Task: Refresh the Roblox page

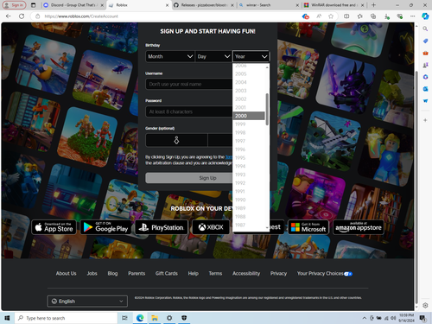Action: (x=22, y=16)
